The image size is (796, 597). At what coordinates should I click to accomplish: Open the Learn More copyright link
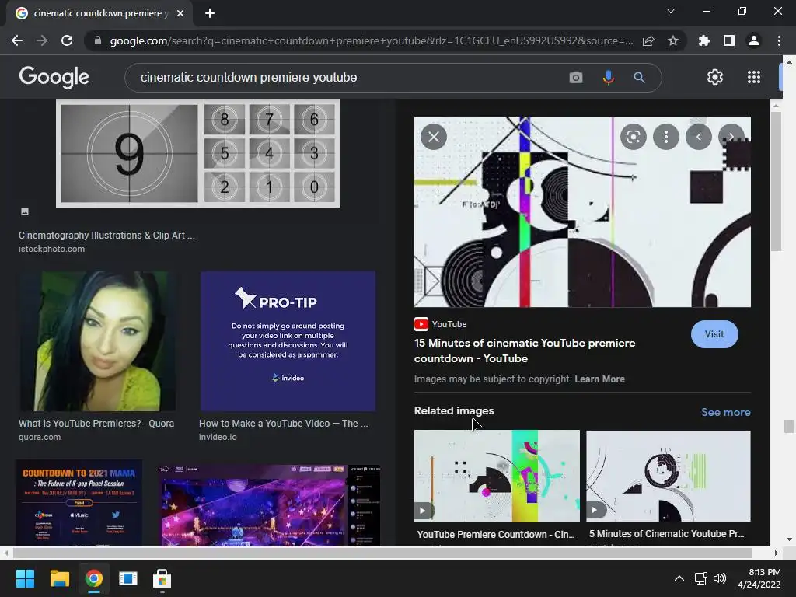(x=599, y=379)
